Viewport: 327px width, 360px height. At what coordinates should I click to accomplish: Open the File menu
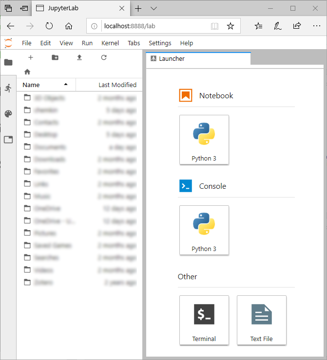coord(27,43)
